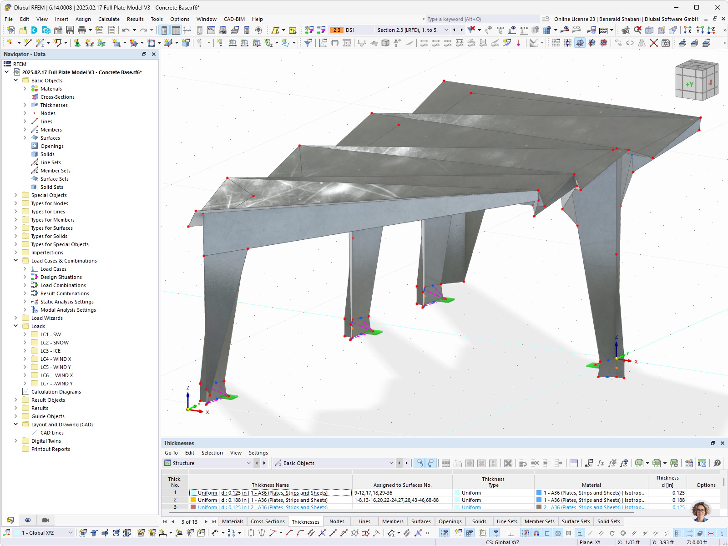Click the nodal support tool icon

[x=77, y=43]
